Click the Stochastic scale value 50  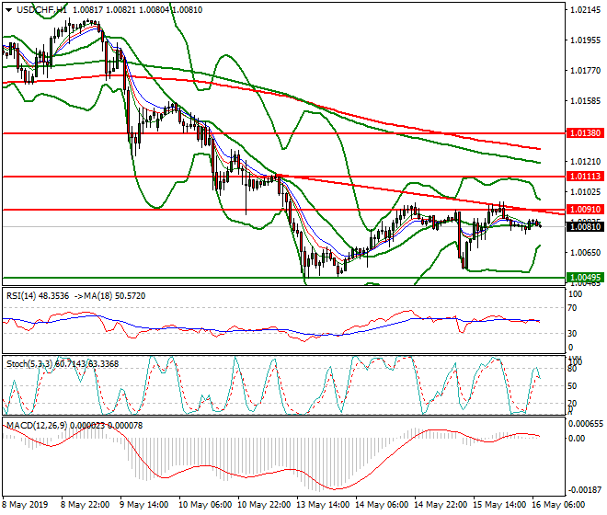pyautogui.click(x=573, y=386)
